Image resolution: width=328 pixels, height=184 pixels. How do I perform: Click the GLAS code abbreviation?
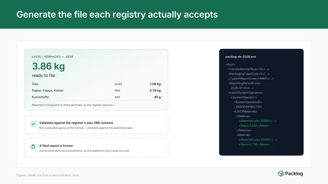(x=118, y=84)
